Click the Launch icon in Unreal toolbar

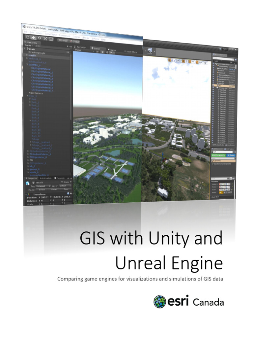tap(150, 51)
